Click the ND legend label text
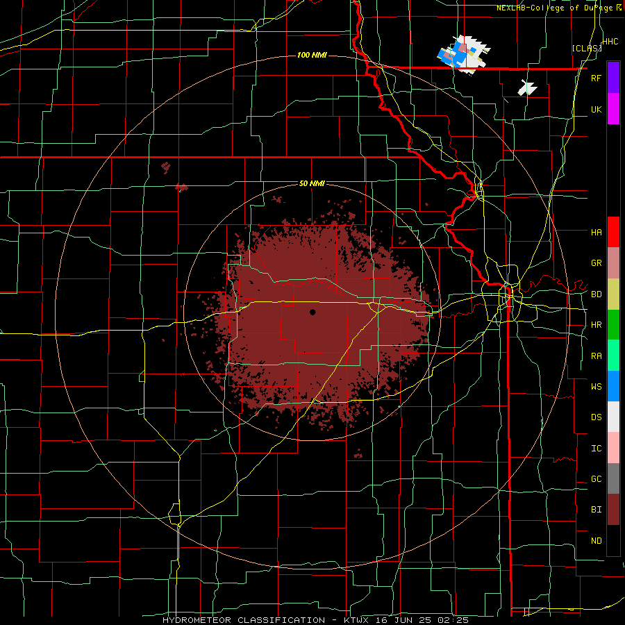The height and width of the screenshot is (625, 625). (596, 541)
